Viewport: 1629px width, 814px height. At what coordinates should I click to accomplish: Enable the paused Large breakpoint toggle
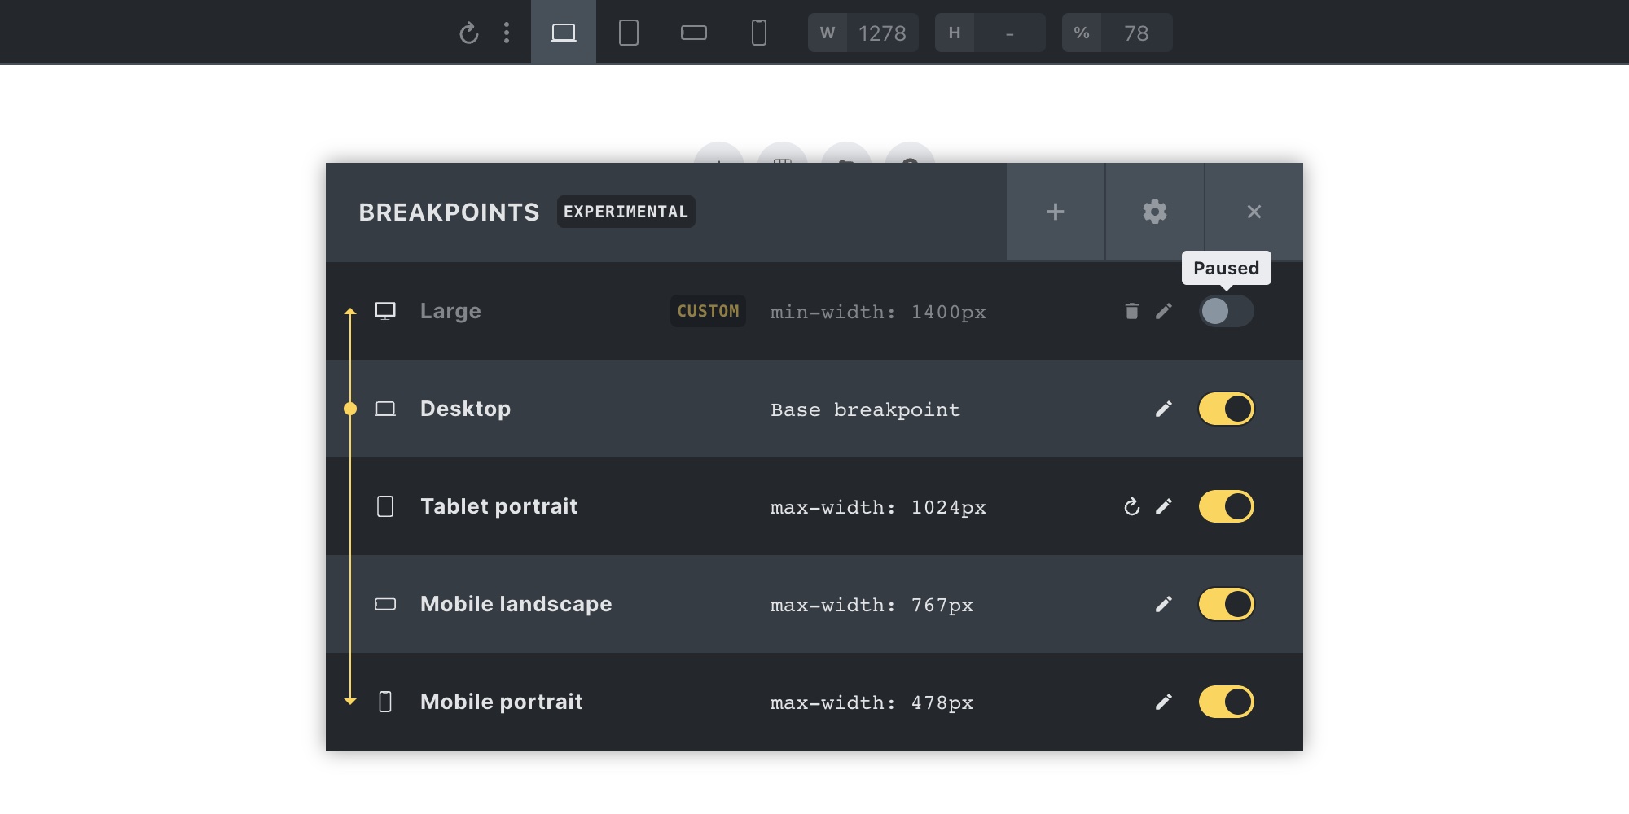(x=1226, y=311)
